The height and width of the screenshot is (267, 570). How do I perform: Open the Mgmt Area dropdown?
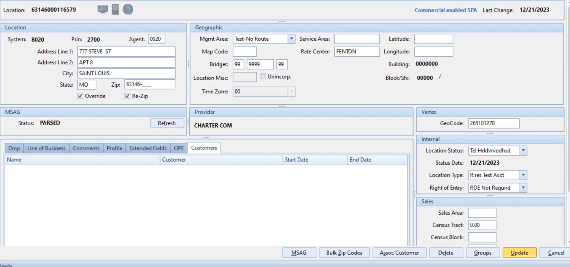(291, 39)
